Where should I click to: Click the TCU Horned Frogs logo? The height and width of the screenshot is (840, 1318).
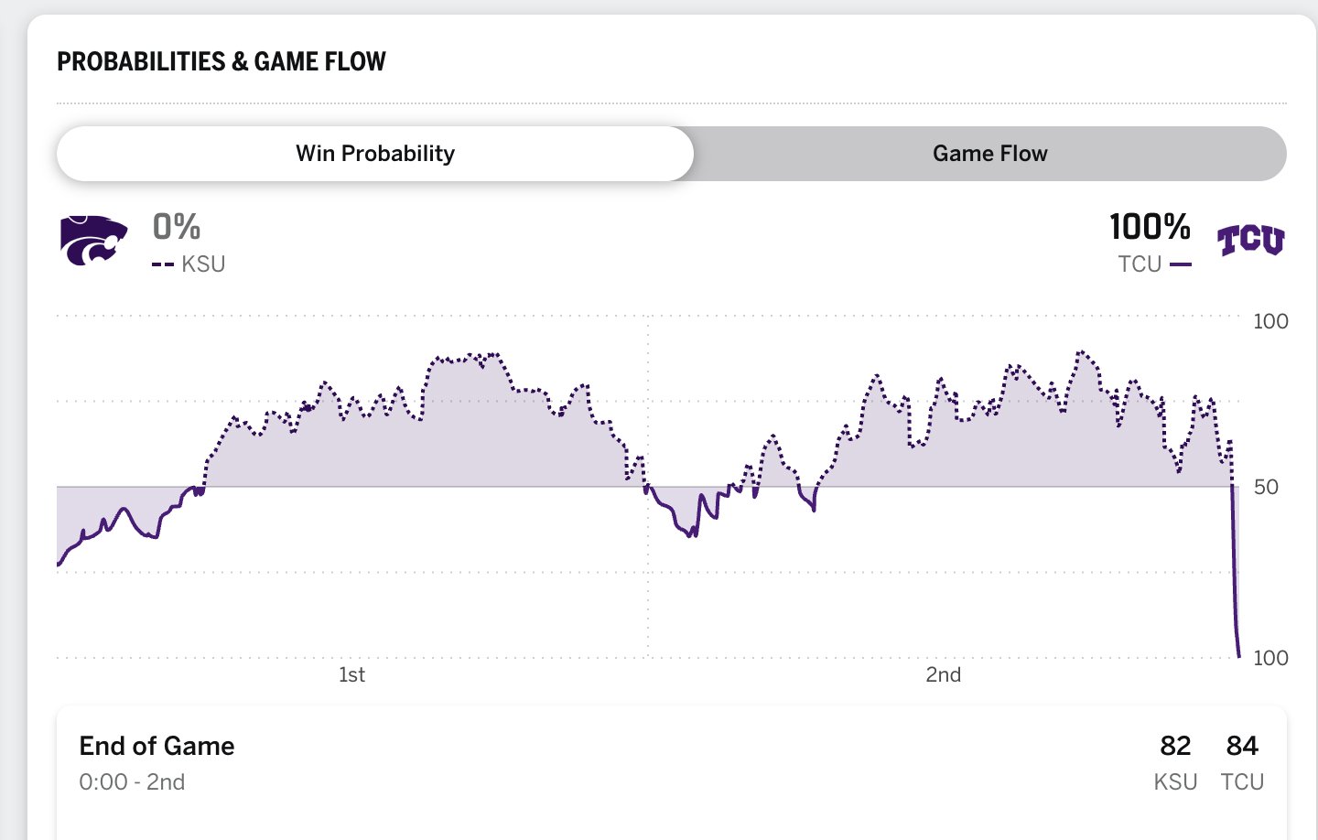pos(1250,240)
